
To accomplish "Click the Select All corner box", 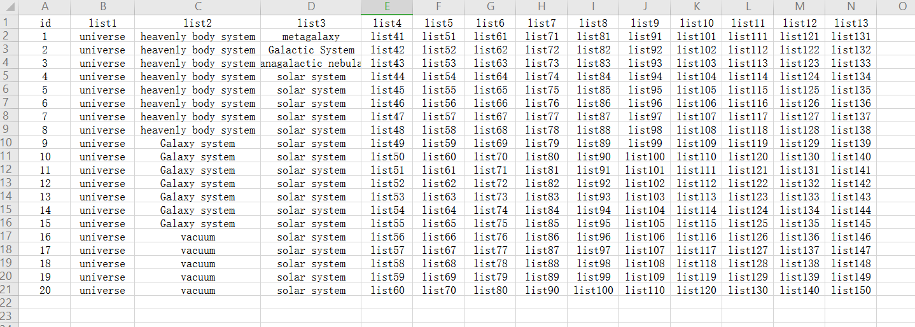I will (x=10, y=7).
